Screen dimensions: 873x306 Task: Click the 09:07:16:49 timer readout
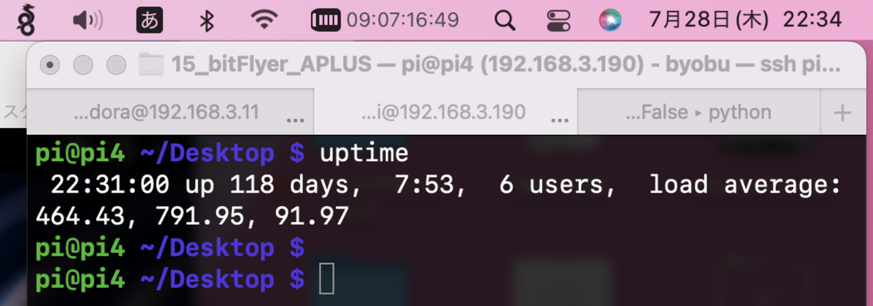(402, 20)
